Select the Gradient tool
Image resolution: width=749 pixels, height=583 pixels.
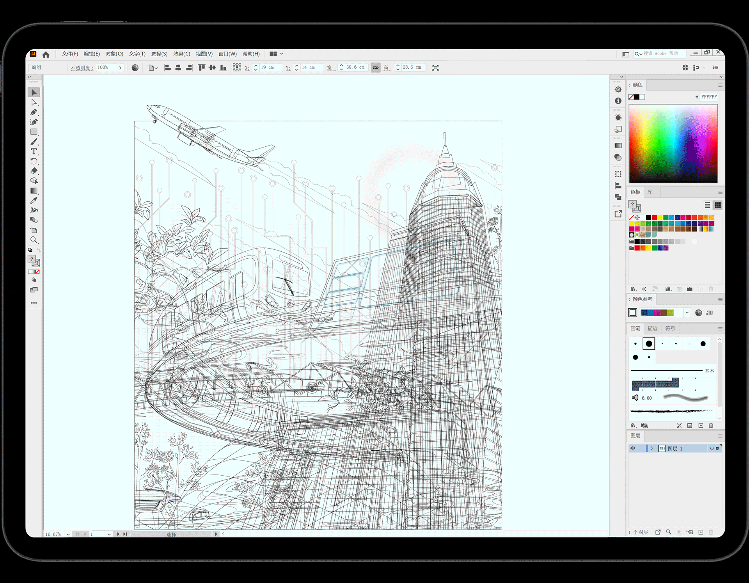[x=34, y=191]
